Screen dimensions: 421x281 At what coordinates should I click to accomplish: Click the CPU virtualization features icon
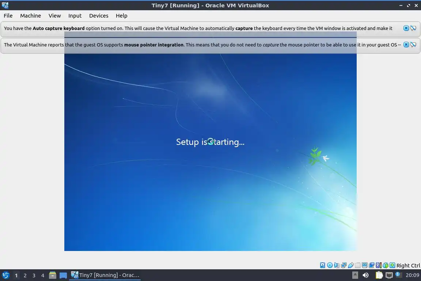[x=379, y=265]
